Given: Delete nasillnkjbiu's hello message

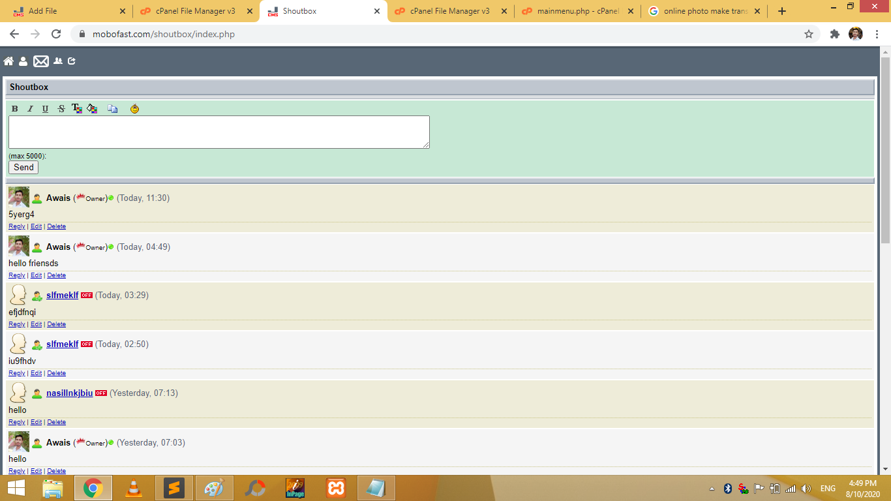Looking at the screenshot, I should click(57, 422).
